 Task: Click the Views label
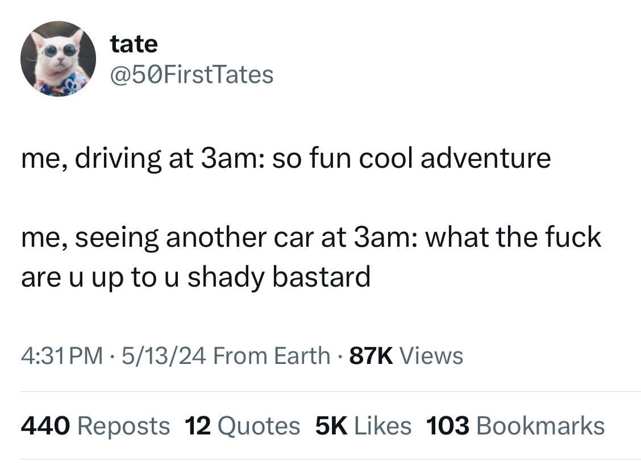pyautogui.click(x=431, y=356)
